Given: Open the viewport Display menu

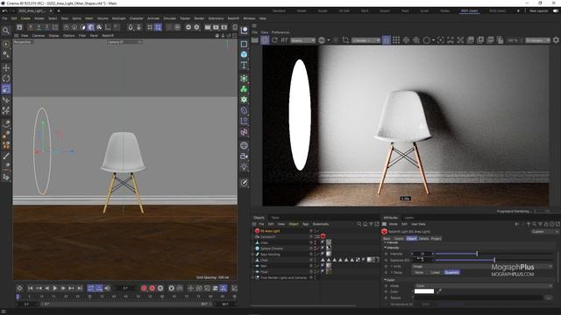Looking at the screenshot, I should pos(53,36).
